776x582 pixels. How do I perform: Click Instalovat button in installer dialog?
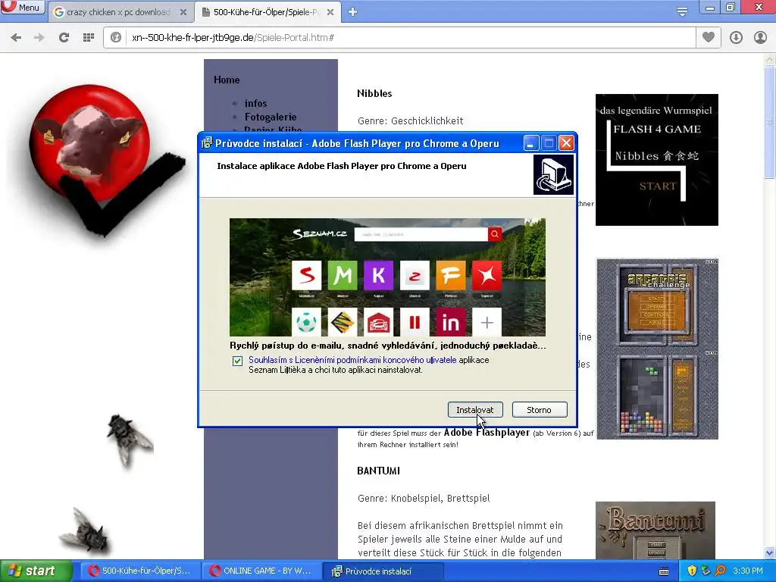click(x=475, y=410)
